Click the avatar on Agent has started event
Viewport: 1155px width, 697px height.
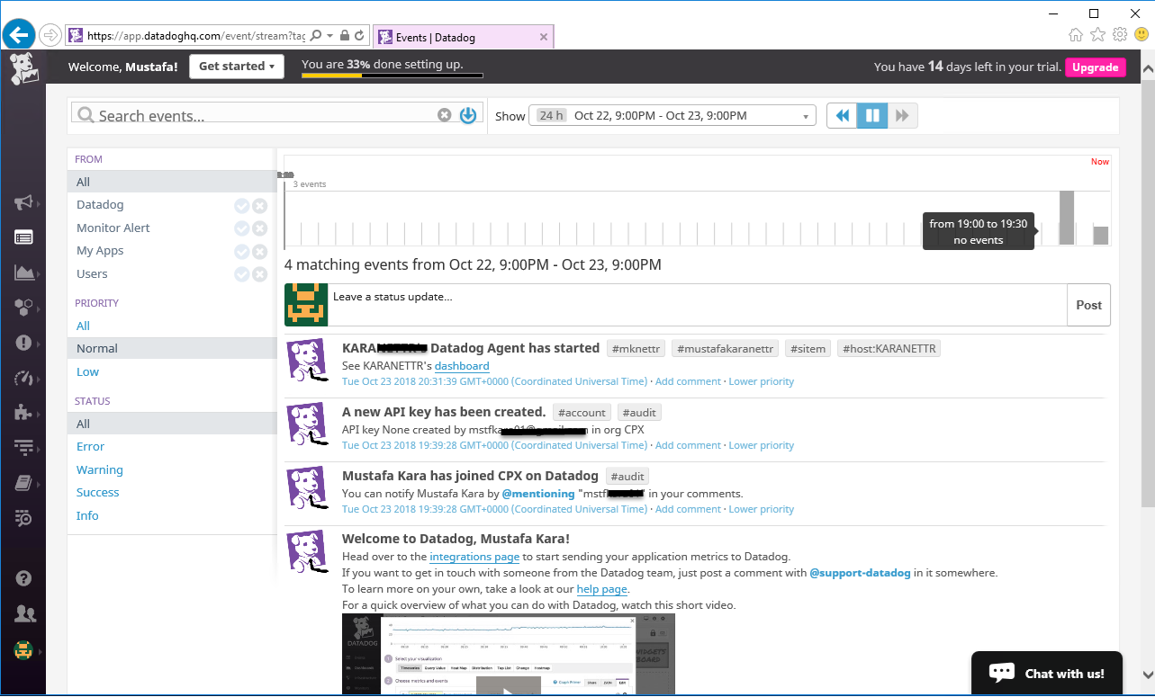[x=306, y=360]
